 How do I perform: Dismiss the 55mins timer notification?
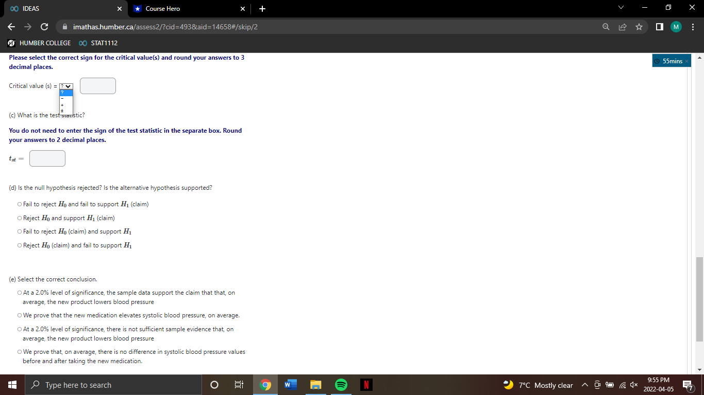686,61
